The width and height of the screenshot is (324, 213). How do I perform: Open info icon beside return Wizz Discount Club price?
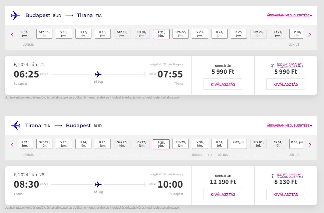click(273, 176)
